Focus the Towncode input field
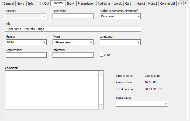190x121 pixels. tap(73, 16)
